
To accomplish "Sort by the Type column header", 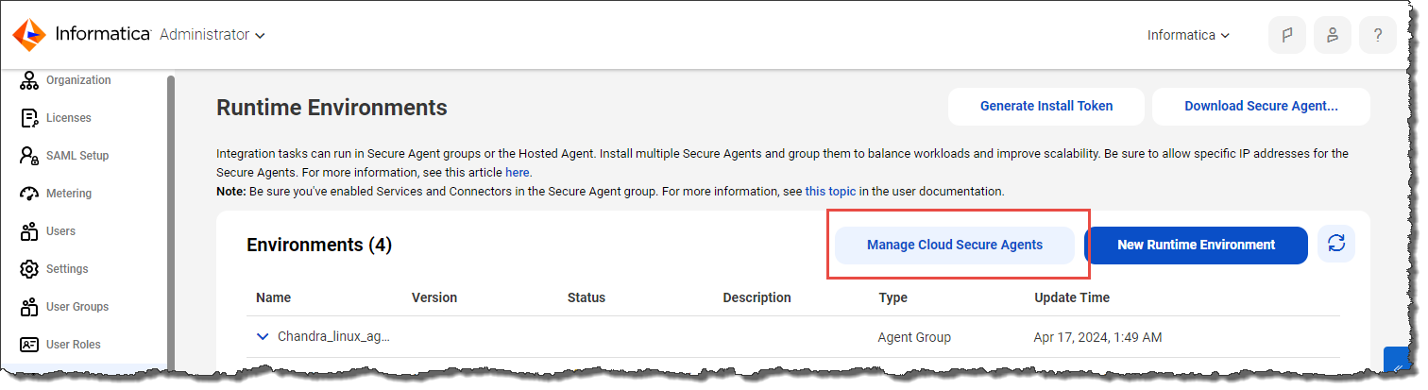I will [x=892, y=297].
